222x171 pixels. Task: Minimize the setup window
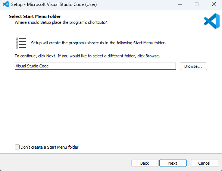pos(180,4)
